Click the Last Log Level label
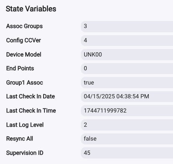173x164 pixels. (x=25, y=125)
